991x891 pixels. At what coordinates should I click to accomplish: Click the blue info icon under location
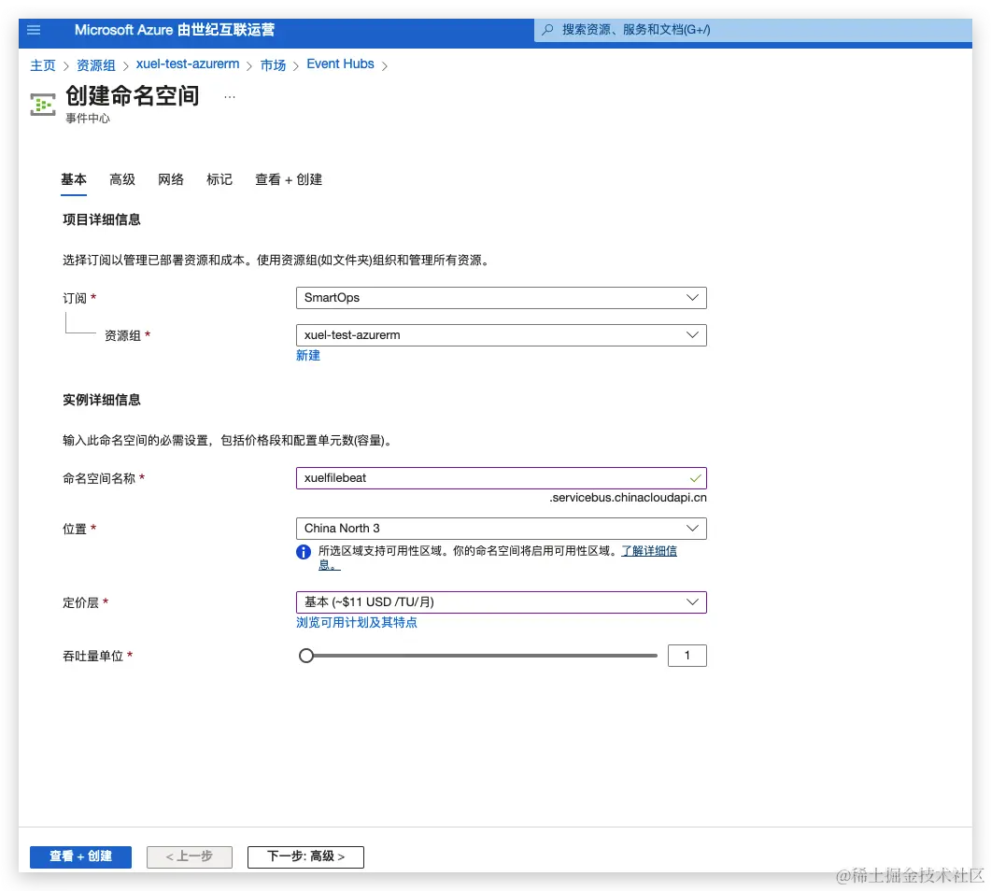pyautogui.click(x=304, y=552)
